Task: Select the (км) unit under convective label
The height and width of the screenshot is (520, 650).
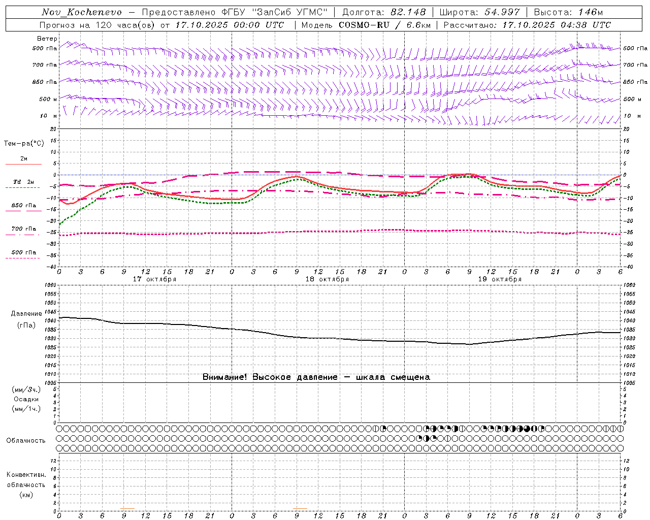Action: coord(26,495)
